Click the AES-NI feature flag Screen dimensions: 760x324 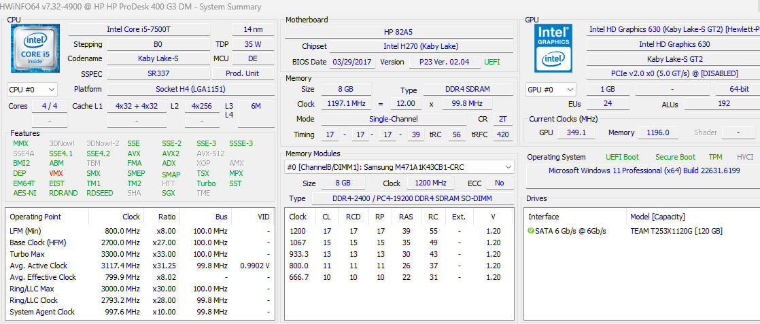click(x=24, y=193)
